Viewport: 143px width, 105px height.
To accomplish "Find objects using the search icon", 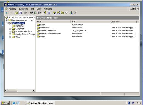I will click(x=71, y=13).
